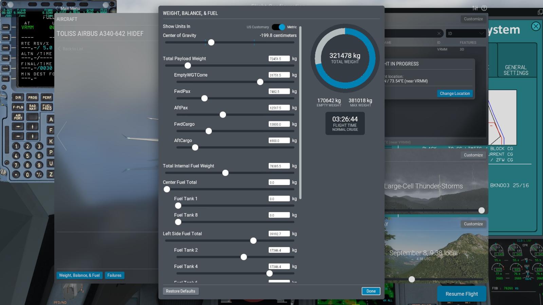Click the '381018 kg' max weight value
543x305 pixels.
tap(360, 101)
